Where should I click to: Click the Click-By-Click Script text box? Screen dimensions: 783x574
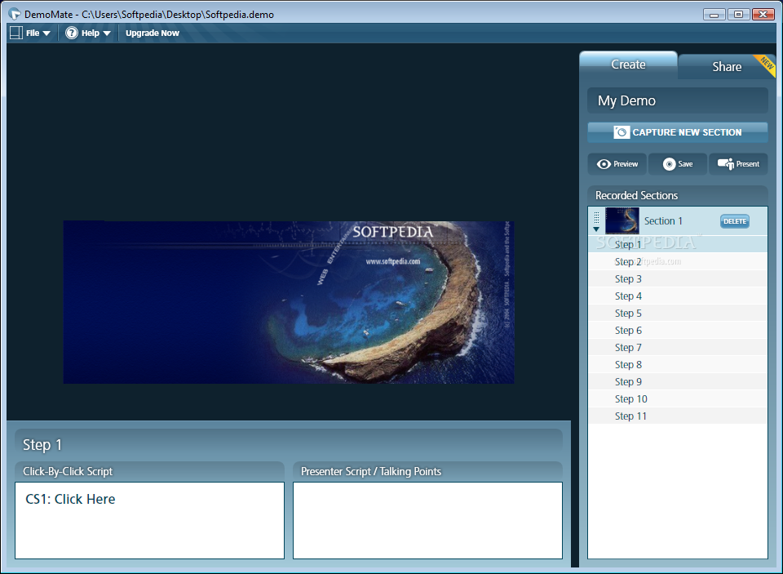coord(149,520)
